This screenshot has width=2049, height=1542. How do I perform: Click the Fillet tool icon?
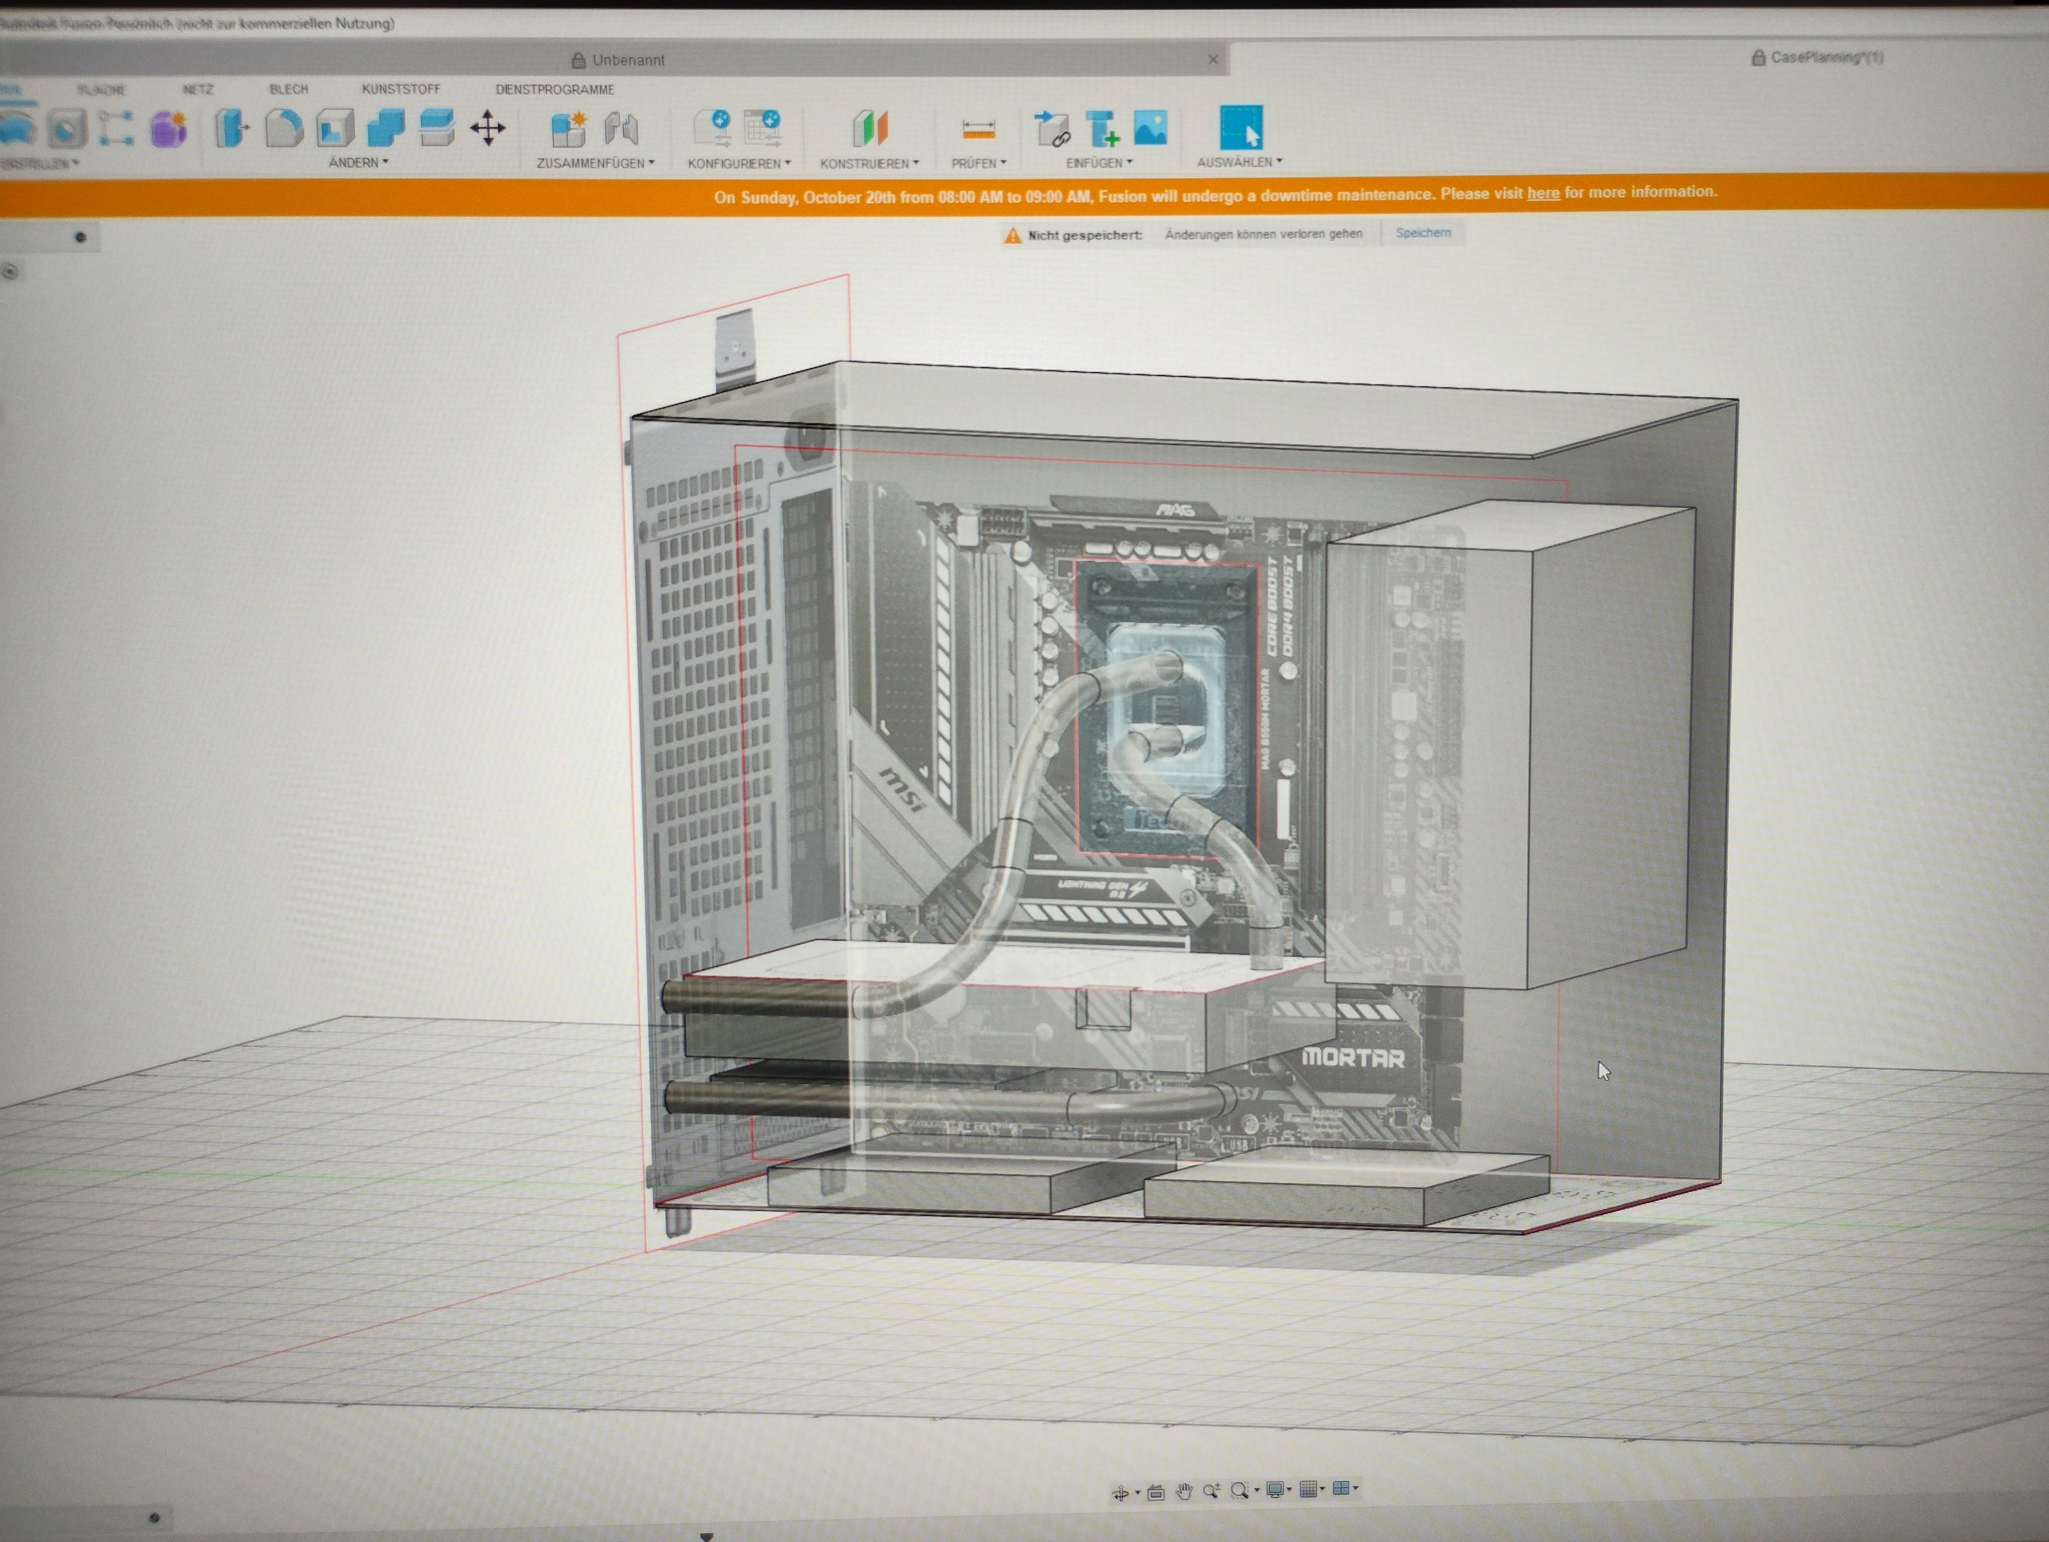tap(283, 128)
